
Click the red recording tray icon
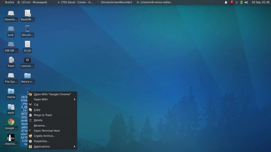click(232, 2)
